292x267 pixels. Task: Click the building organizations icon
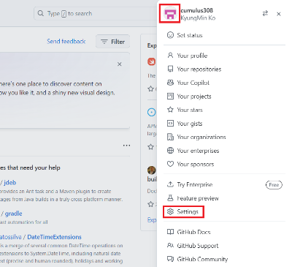pos(170,137)
